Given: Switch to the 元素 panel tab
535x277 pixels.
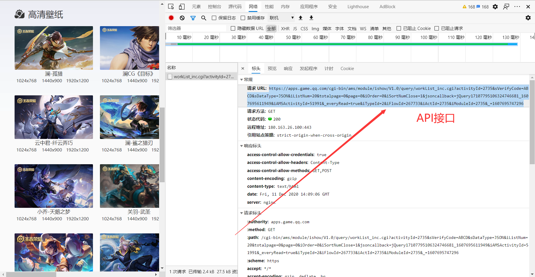Looking at the screenshot, I should point(196,6).
